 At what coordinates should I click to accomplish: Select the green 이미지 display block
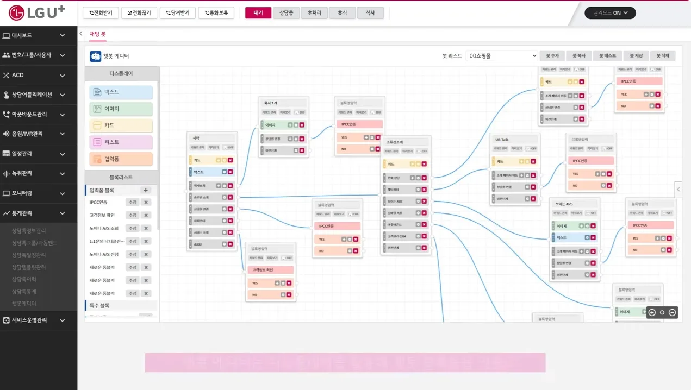coord(121,109)
